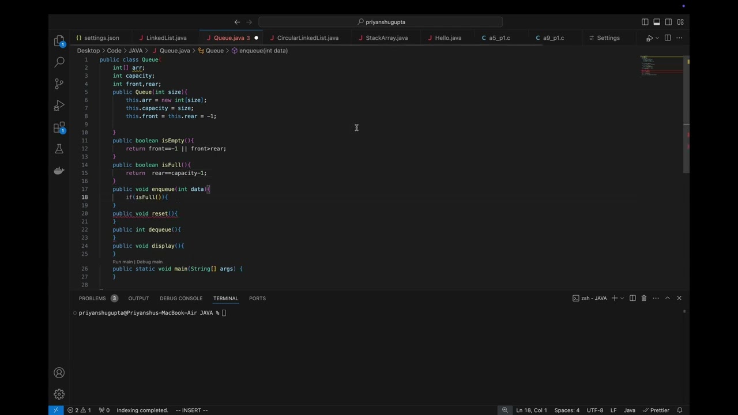This screenshot has width=738, height=415.
Task: Customize layout from the title bar
Action: click(x=680, y=22)
